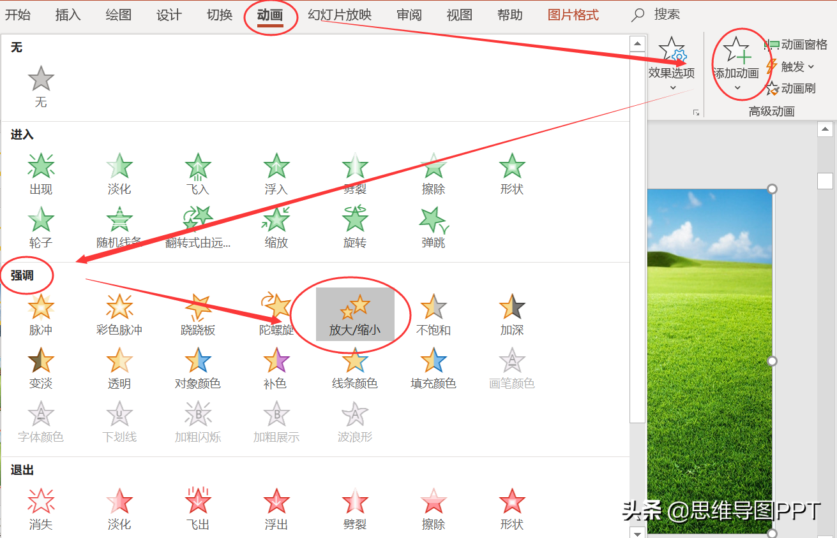837x538 pixels.
Task: Select the 放大/缩小 emphasis animation
Action: 355,314
